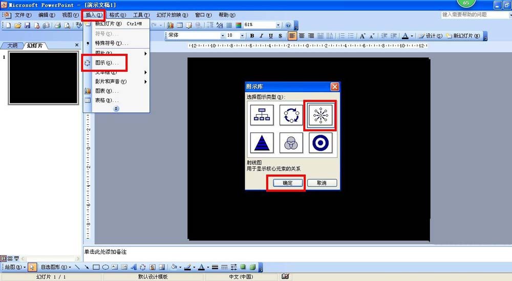Viewport: 512px width, 281px height.
Task: Click the Color/Grayscale toolbar icon
Action: pyautogui.click(x=239, y=25)
